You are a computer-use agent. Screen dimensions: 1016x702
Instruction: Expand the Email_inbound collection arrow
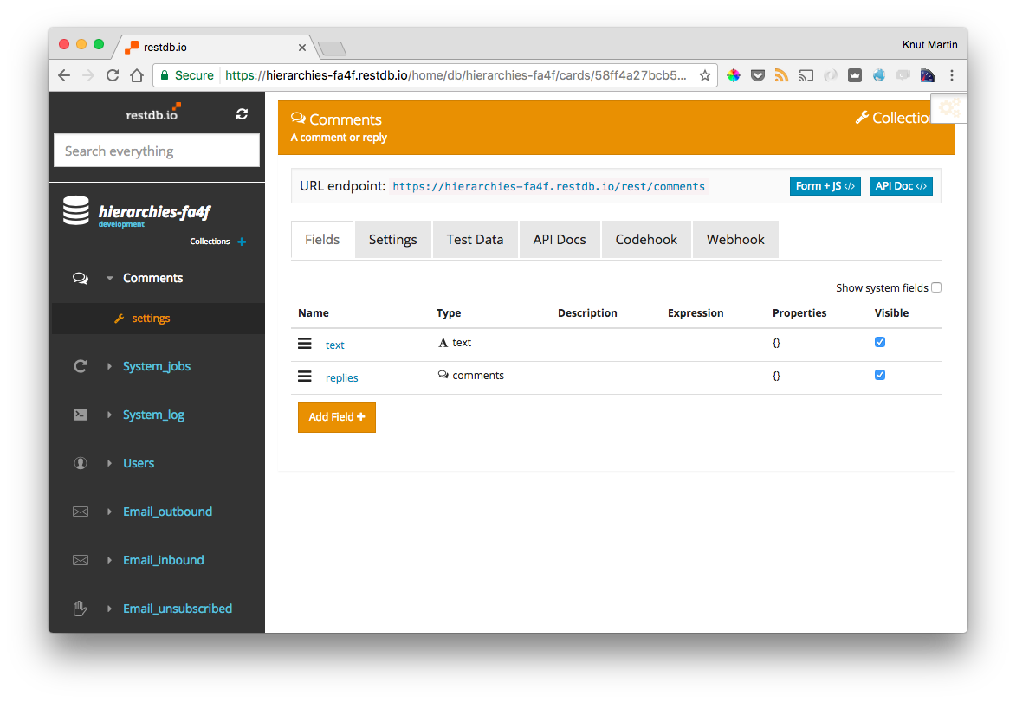tap(109, 560)
